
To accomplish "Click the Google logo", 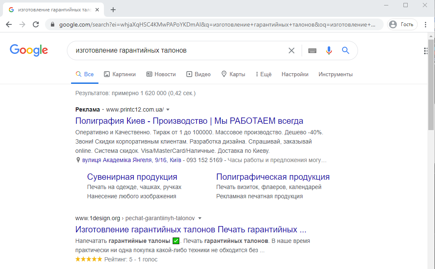I will [x=29, y=50].
